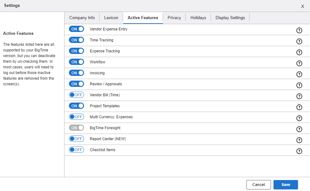Open help for Invoicing feature
Screen dimensions: 310x191
coord(299,74)
